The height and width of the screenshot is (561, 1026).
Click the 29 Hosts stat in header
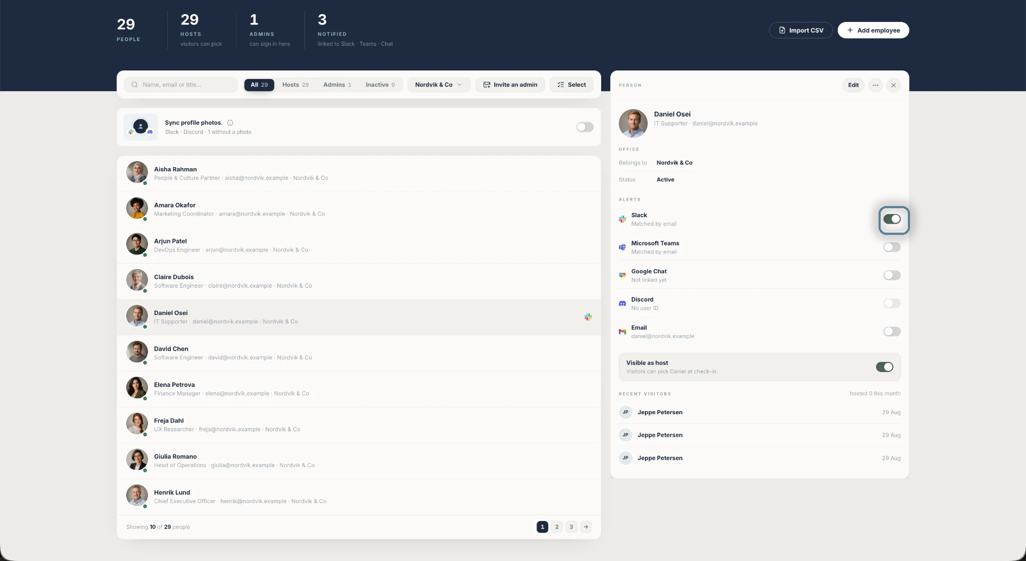pyautogui.click(x=201, y=30)
